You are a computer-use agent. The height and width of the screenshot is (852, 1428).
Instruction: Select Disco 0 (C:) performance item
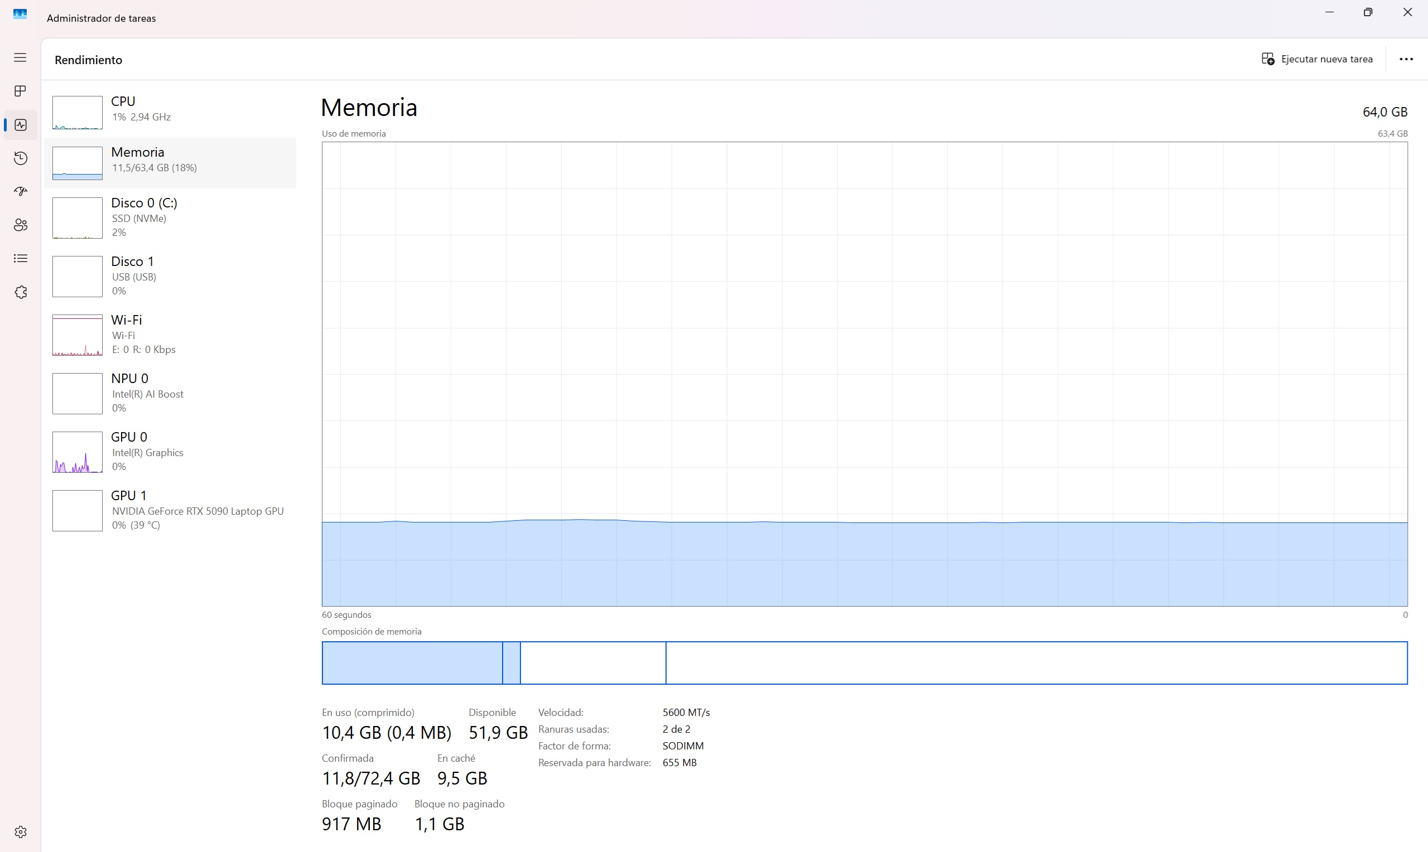(170, 217)
